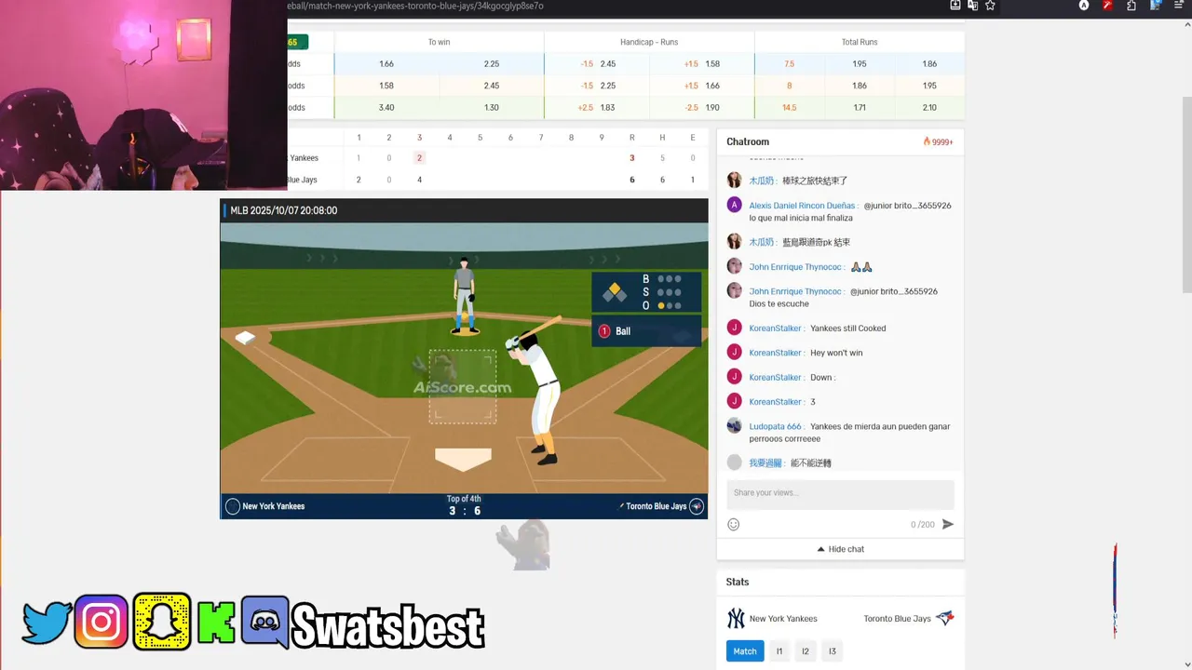Click the 'Top of 4th' inning label
The height and width of the screenshot is (670, 1192).
(x=464, y=499)
